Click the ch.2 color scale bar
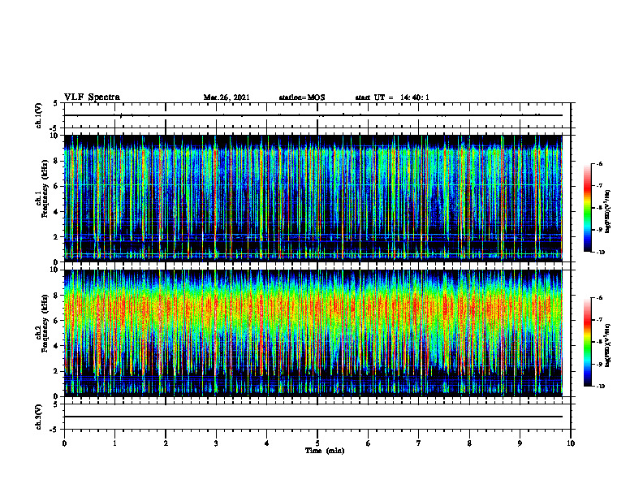 tap(588, 342)
